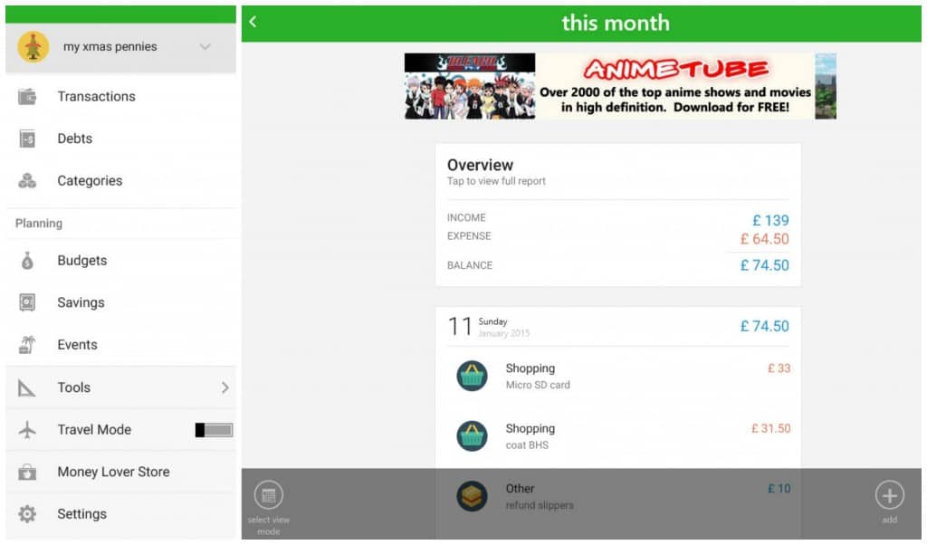Screen dimensions: 927x545
Task: Open the AnimeTube advertisement banner
Action: (620, 86)
